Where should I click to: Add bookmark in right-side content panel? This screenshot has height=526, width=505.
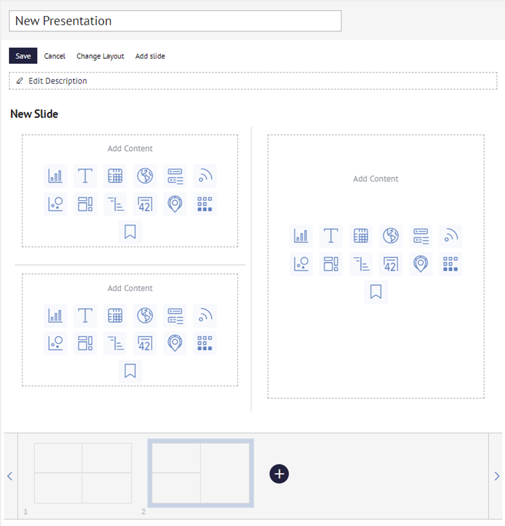point(376,292)
